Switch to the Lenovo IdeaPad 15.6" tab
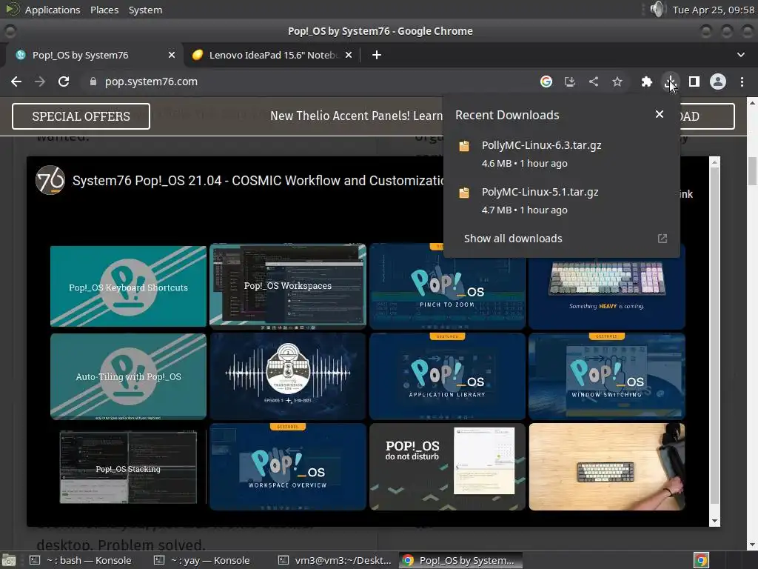This screenshot has height=569, width=758. tap(272, 55)
